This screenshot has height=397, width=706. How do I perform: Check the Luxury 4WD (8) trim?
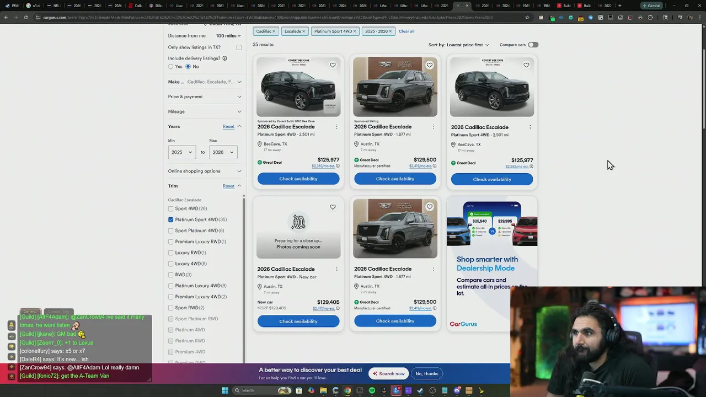(170, 264)
